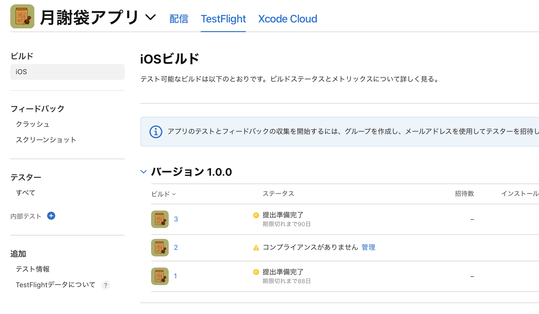This screenshot has height=314, width=539.
Task: Click the 提出準備完了 status of build 3
Action: [x=283, y=215]
